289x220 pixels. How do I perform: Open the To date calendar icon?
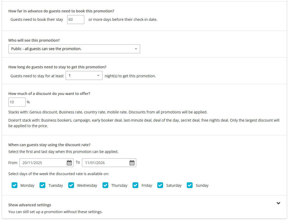[x=132, y=163]
